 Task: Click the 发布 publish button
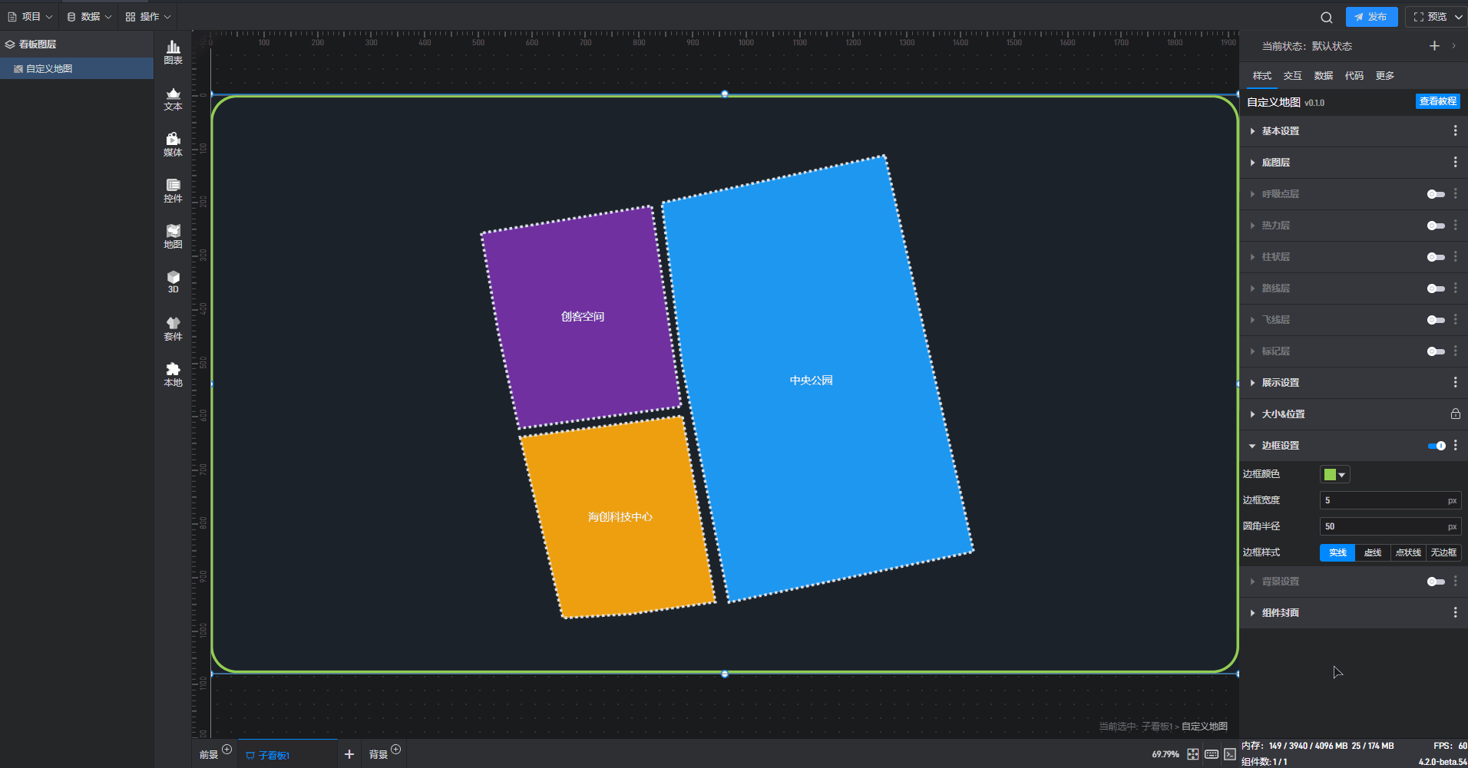1371,17
